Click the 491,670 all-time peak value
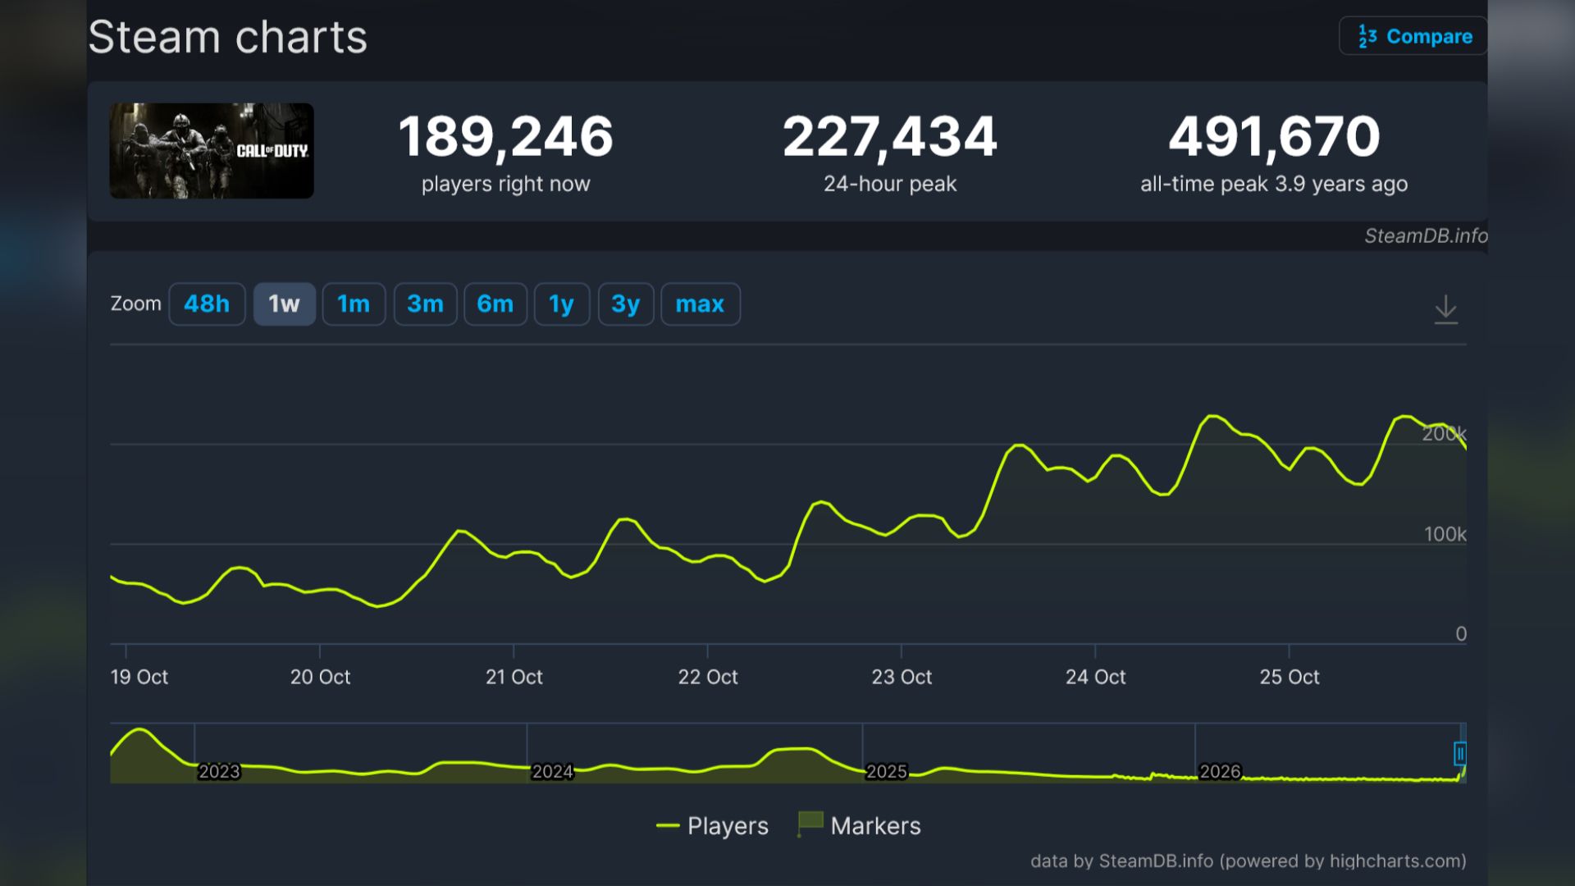The width and height of the screenshot is (1575, 886). tap(1274, 137)
